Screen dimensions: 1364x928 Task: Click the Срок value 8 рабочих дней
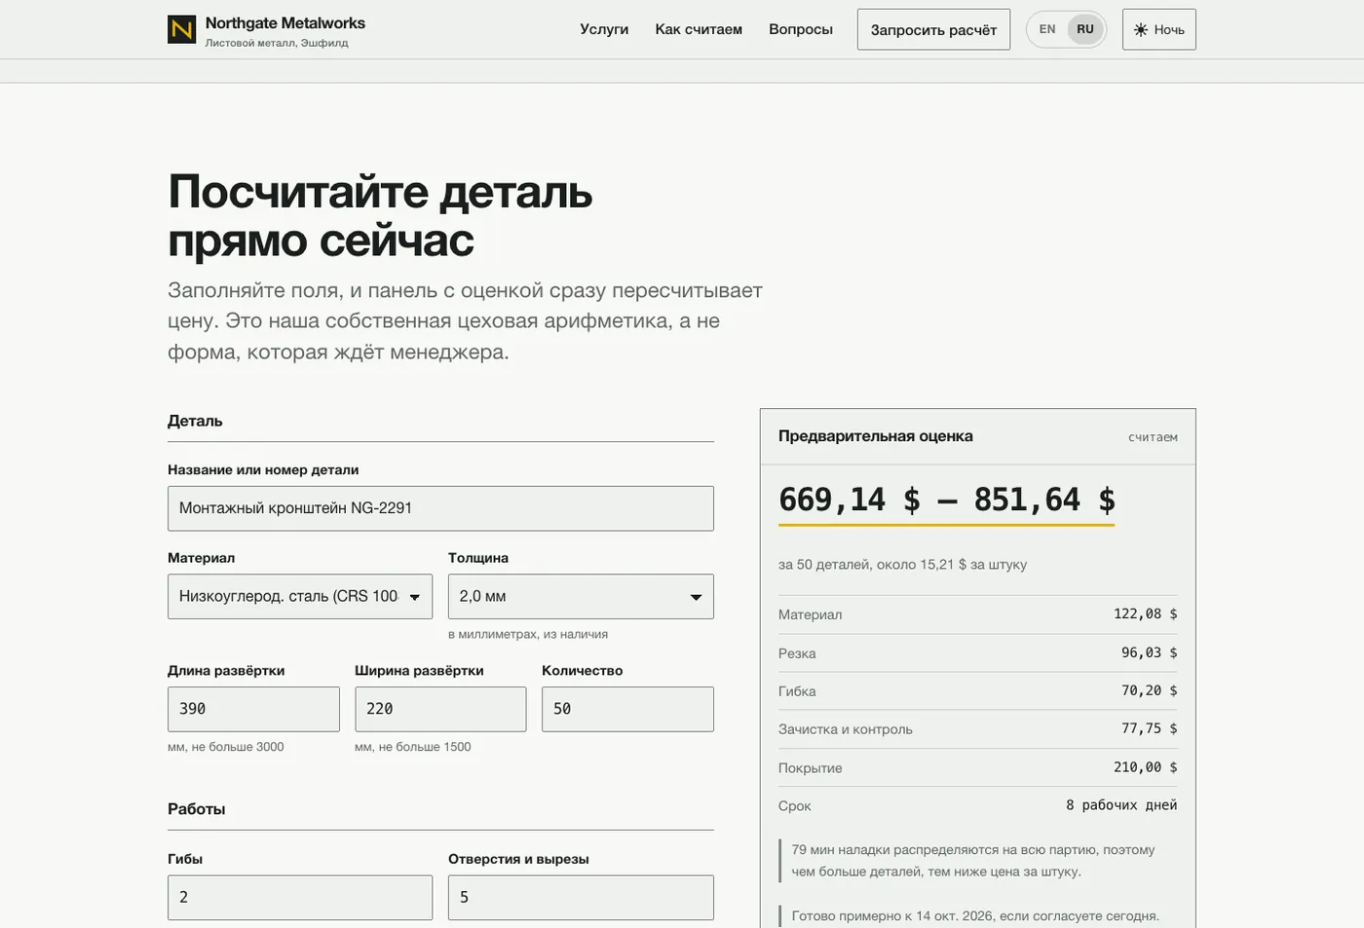pyautogui.click(x=1121, y=805)
